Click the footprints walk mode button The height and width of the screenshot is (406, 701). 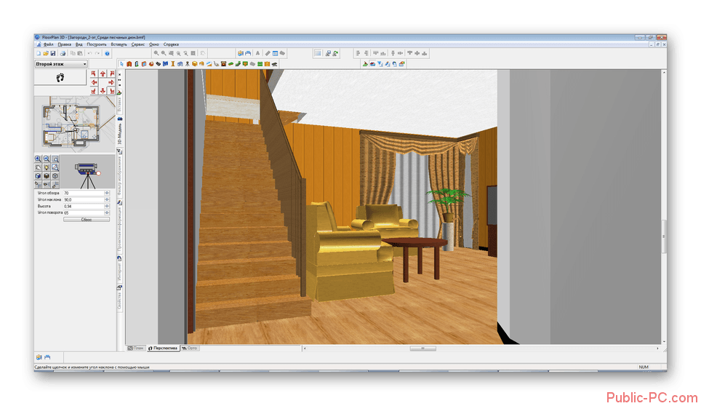coord(60,78)
